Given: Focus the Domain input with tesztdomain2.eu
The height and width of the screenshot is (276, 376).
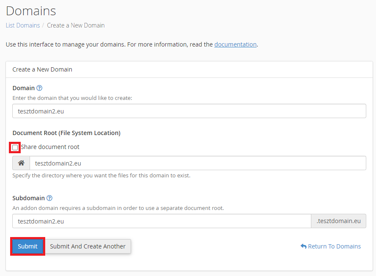Looking at the screenshot, I should 189,111.
